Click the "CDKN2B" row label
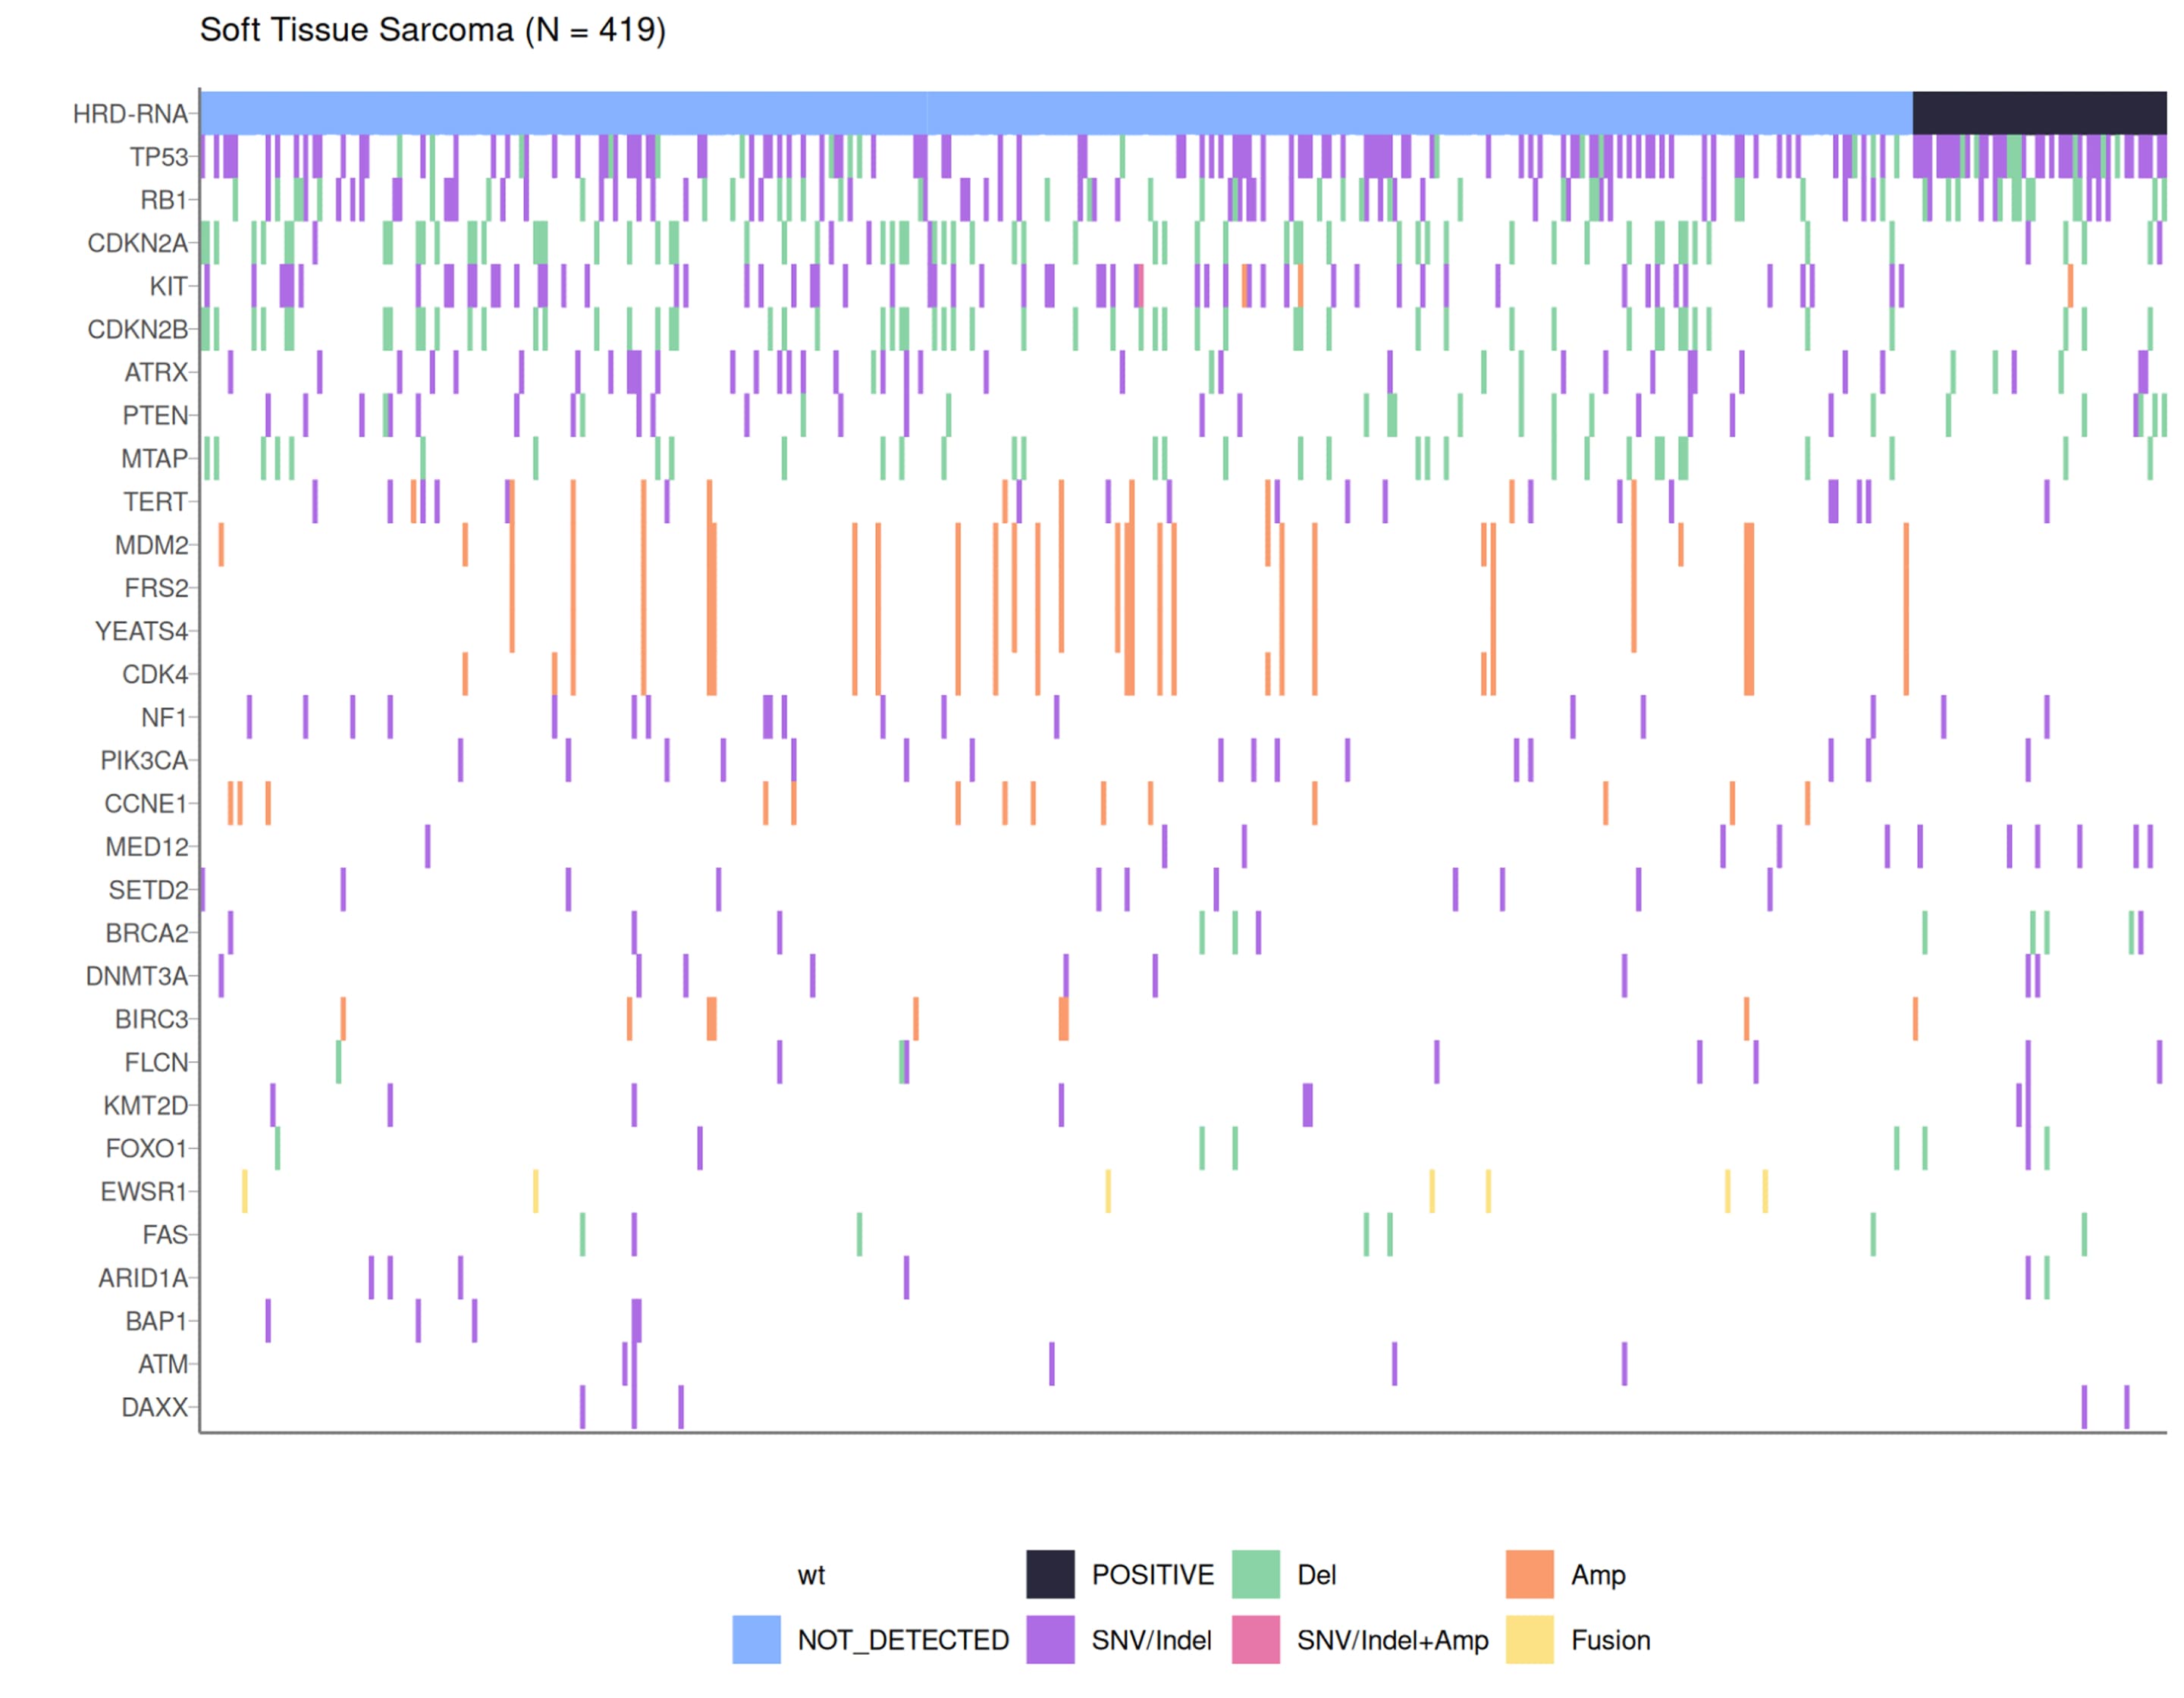 (138, 329)
